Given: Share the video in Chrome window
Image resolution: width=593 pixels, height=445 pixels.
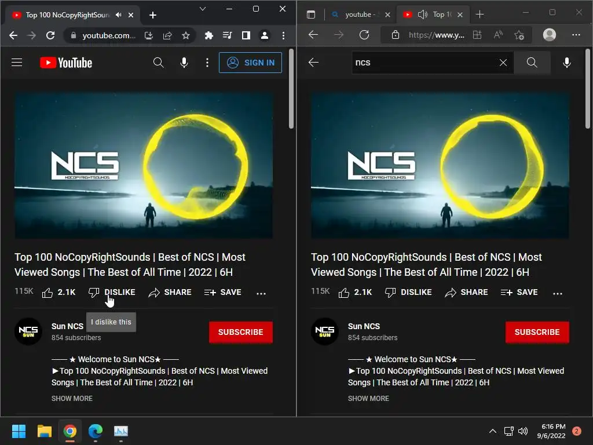Looking at the screenshot, I should click(x=170, y=293).
